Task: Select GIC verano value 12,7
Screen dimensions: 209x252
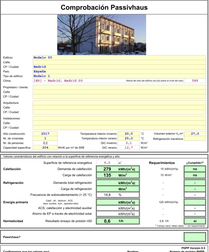Action: tap(129, 148)
